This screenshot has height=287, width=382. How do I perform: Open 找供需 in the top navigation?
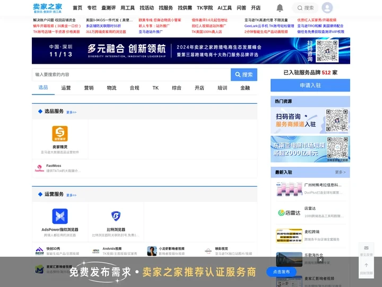tap(185, 8)
